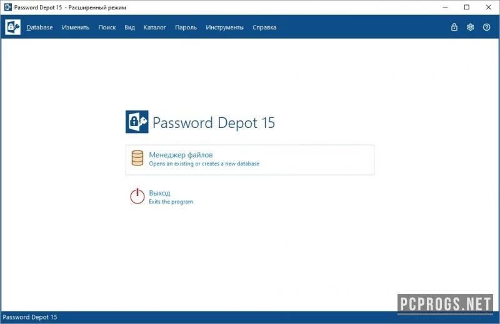The width and height of the screenshot is (500, 324).
Task: Click the database cylinder icon for the file manager
Action: click(137, 158)
